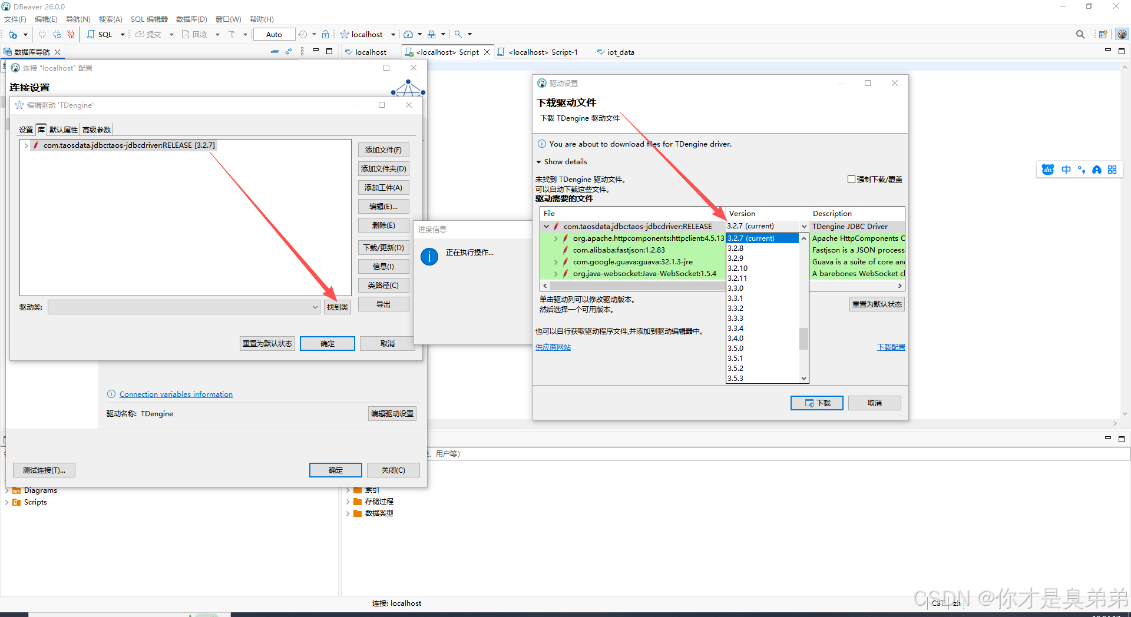This screenshot has height=617, width=1131.
Task: Expand org.java-websocket:Java-WebSocket row
Action: (x=555, y=274)
